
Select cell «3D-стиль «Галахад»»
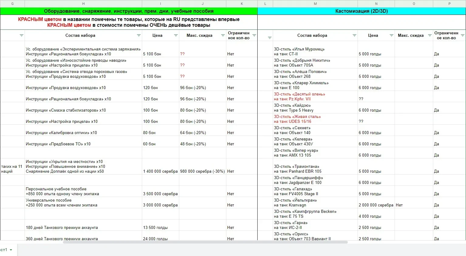pyautogui.click(x=315, y=192)
